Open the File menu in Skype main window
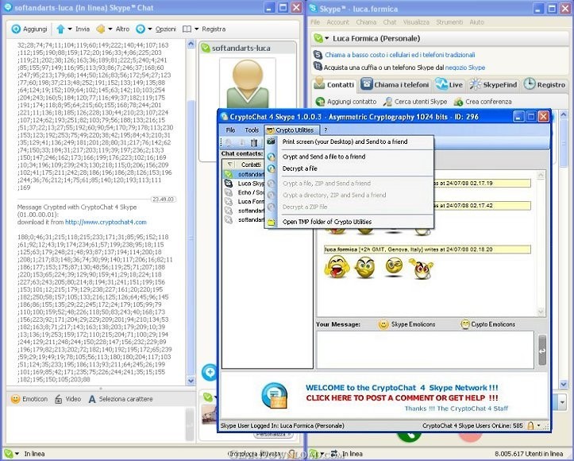Image resolution: width=574 pixels, height=461 pixels. [x=315, y=22]
